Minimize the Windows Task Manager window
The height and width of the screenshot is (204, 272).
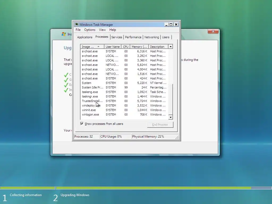[166, 24]
